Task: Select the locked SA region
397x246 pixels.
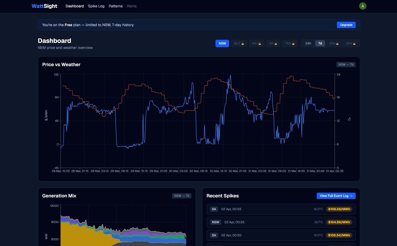Action: tap(273, 43)
